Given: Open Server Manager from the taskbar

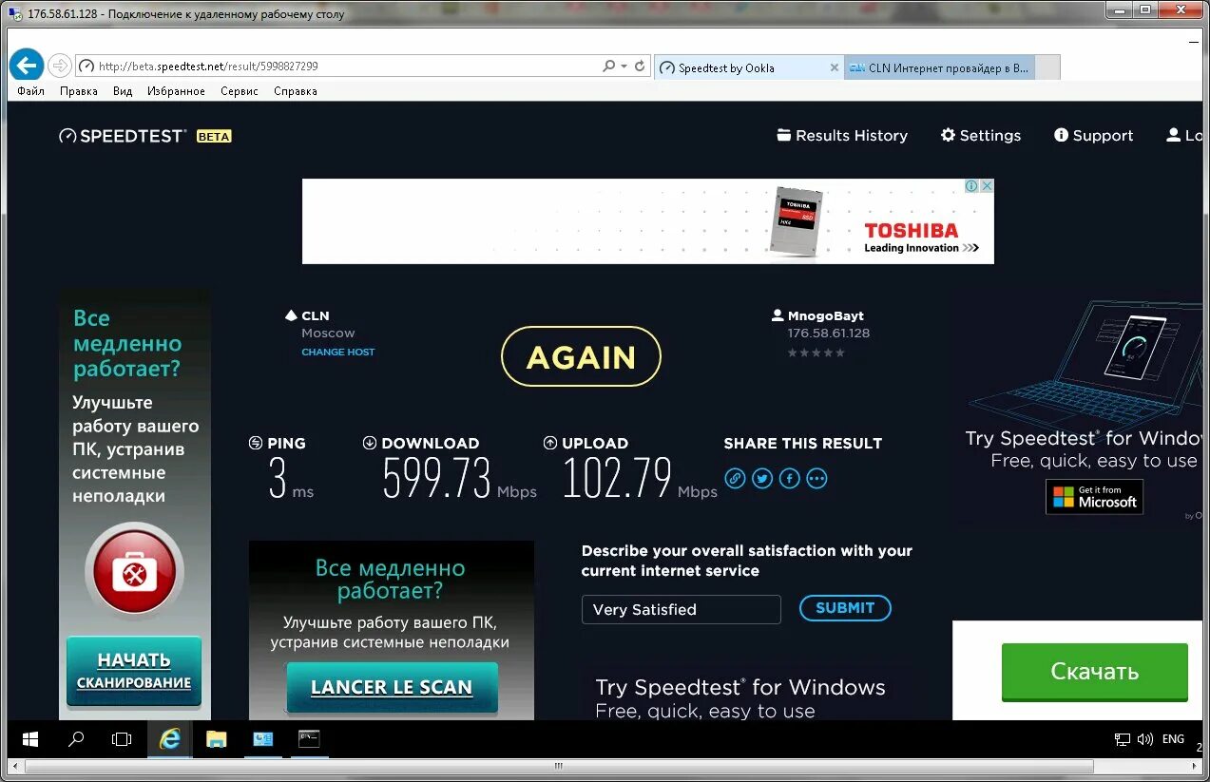Looking at the screenshot, I should [x=263, y=738].
